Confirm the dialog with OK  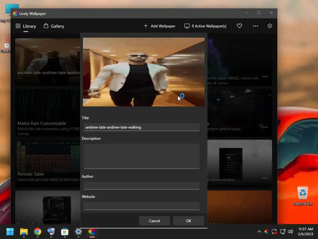189,221
